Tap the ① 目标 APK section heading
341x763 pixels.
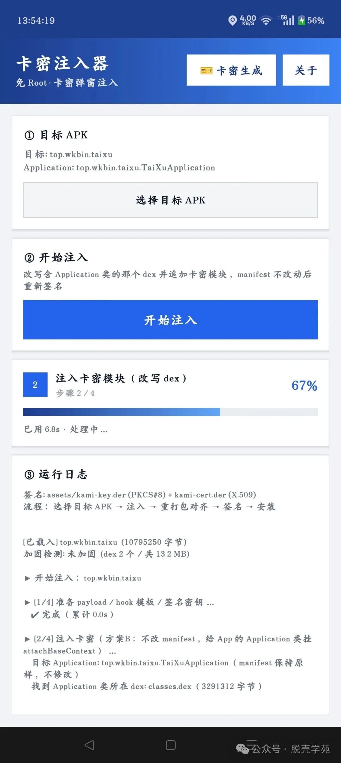pyautogui.click(x=56, y=135)
